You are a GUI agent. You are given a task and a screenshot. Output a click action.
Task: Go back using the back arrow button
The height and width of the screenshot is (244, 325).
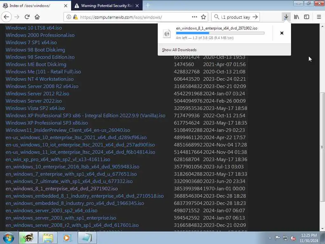[x=6, y=17]
